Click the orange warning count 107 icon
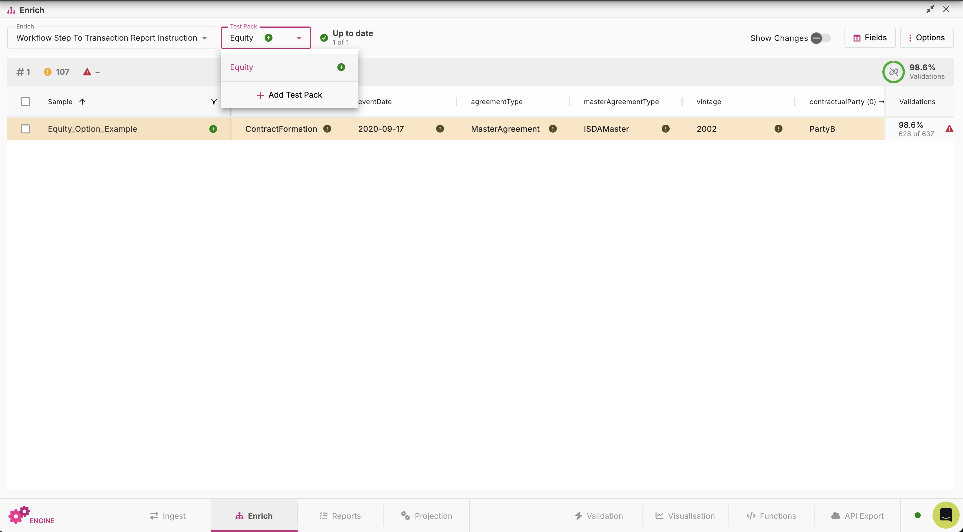This screenshot has height=532, width=963. [x=47, y=72]
